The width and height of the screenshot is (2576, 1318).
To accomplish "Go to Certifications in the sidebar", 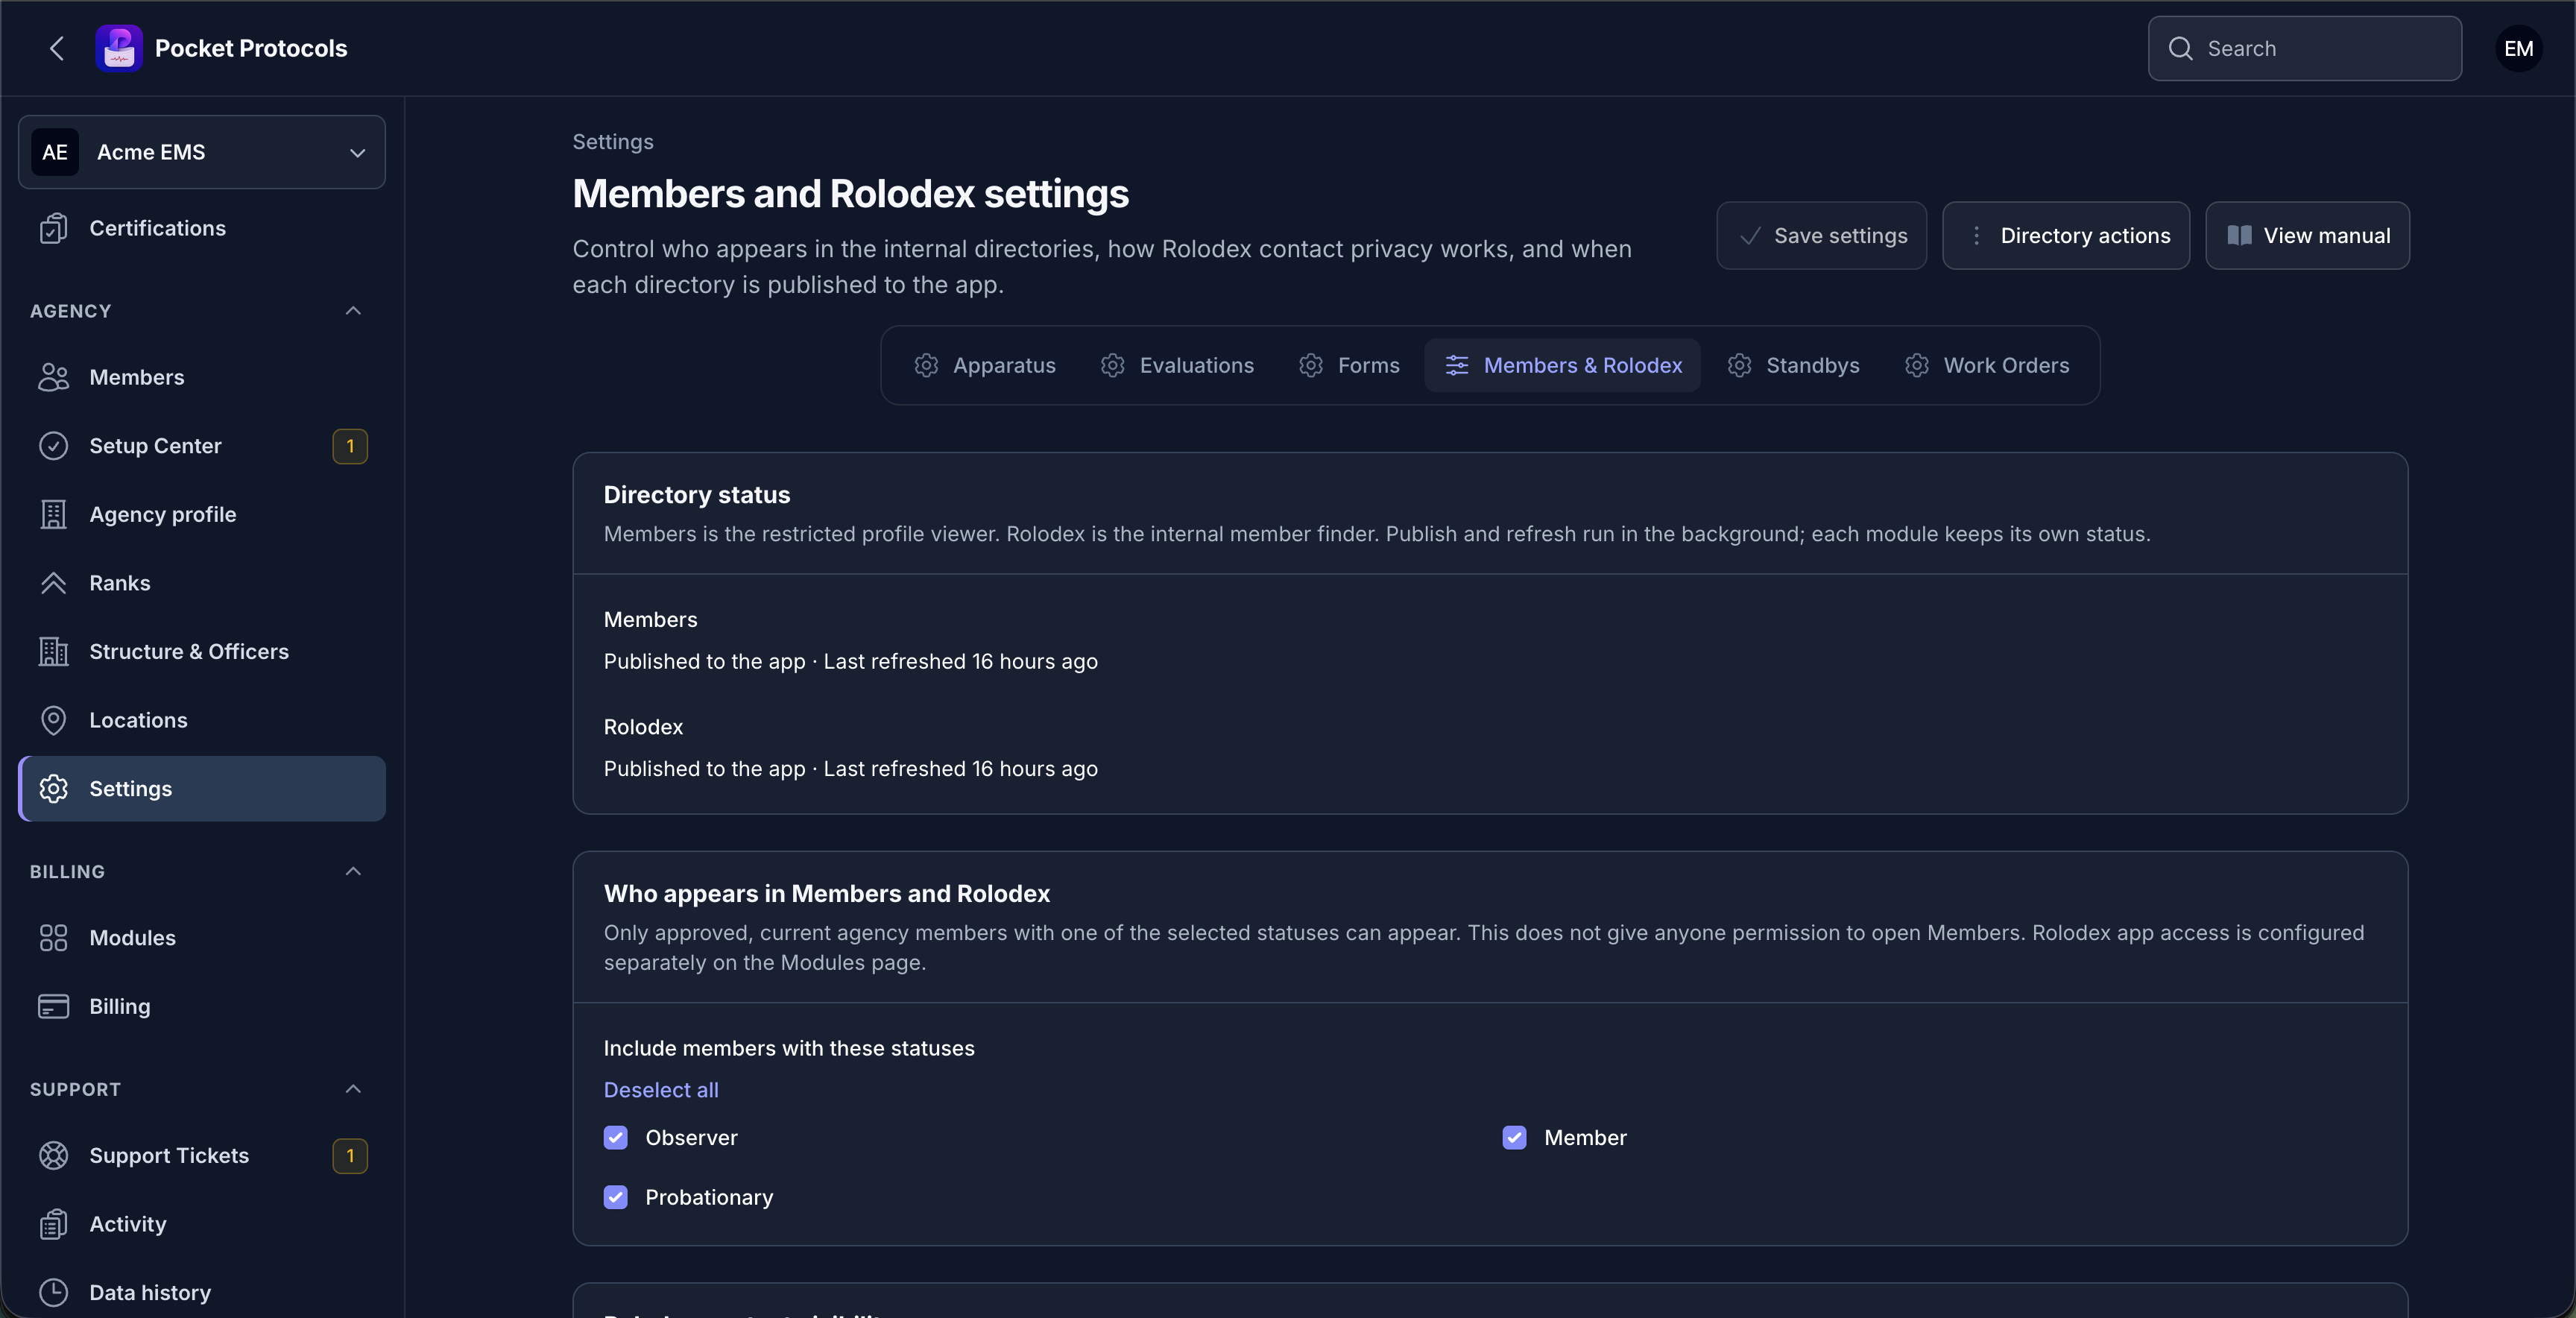I will click(x=202, y=228).
